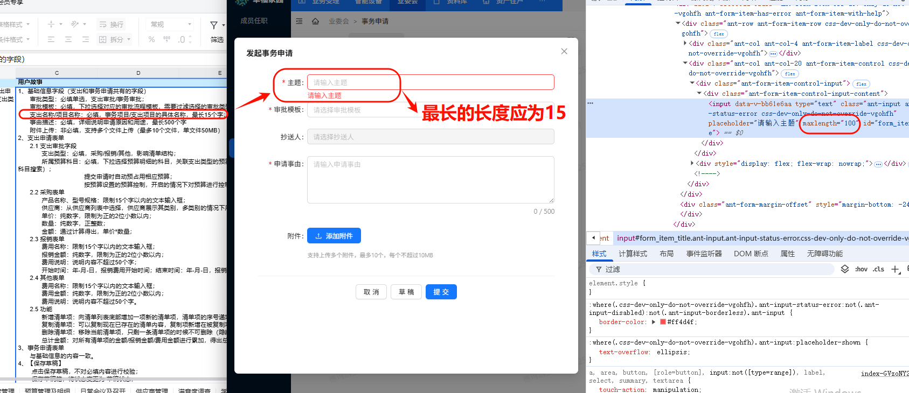Screen dimensions: 909x393
Task: Click column C header in spreadsheet
Action: (x=57, y=73)
